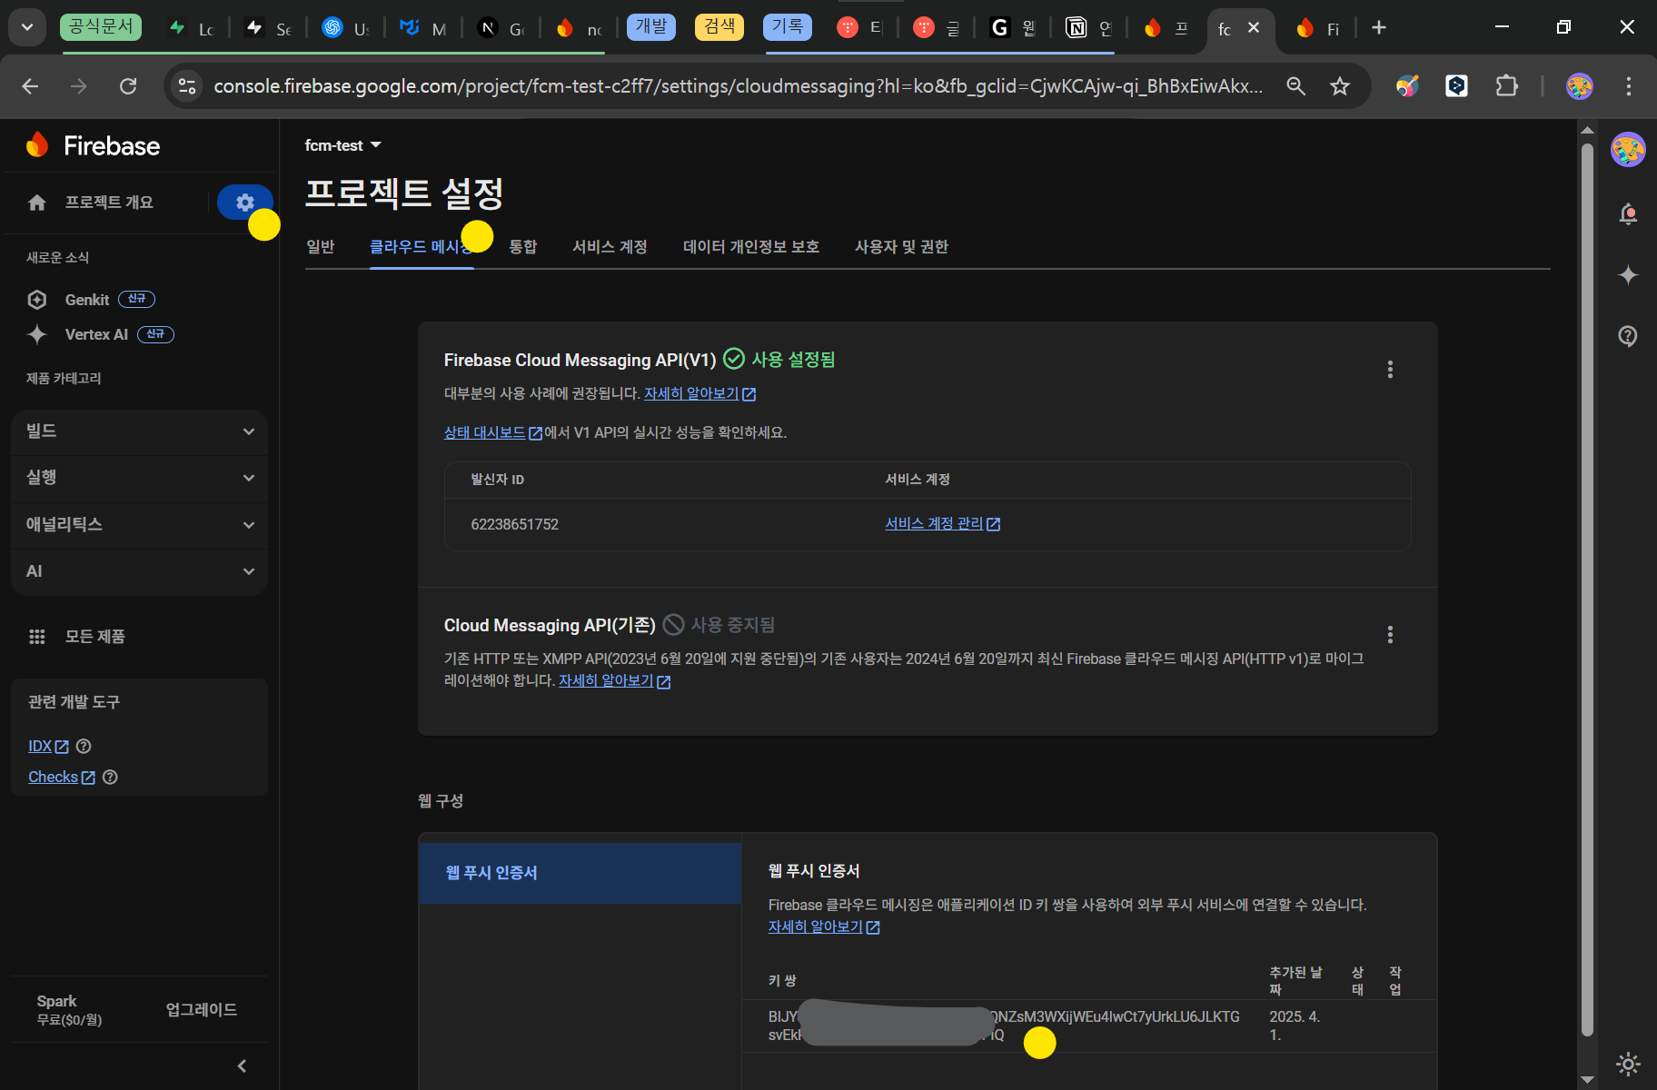Screen dimensions: 1657x1090
Task: Expand the 애널리틱스 category
Action: 139,525
